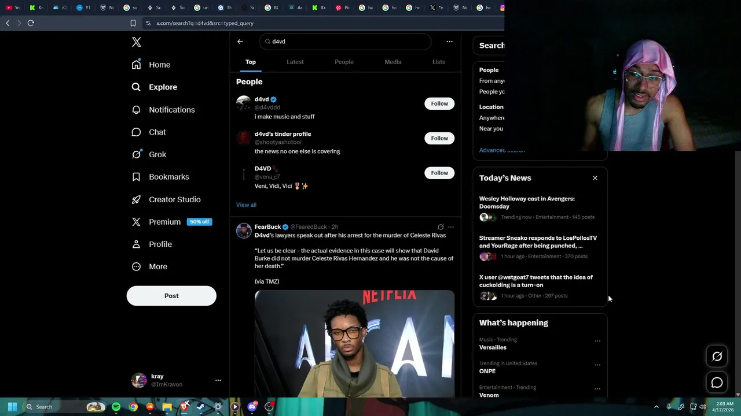Open Home from the X sidebar
The height and width of the screenshot is (416, 741).
(x=151, y=65)
